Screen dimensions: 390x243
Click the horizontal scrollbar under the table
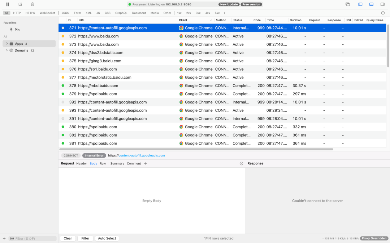tap(196, 149)
